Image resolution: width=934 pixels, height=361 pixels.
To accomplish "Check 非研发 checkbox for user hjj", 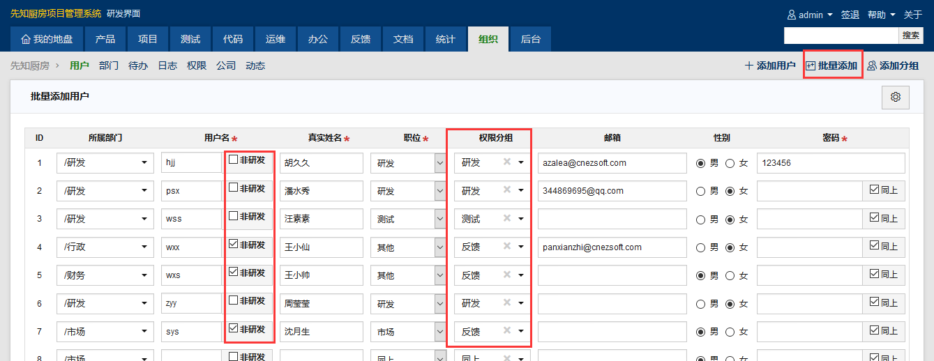I will 234,160.
